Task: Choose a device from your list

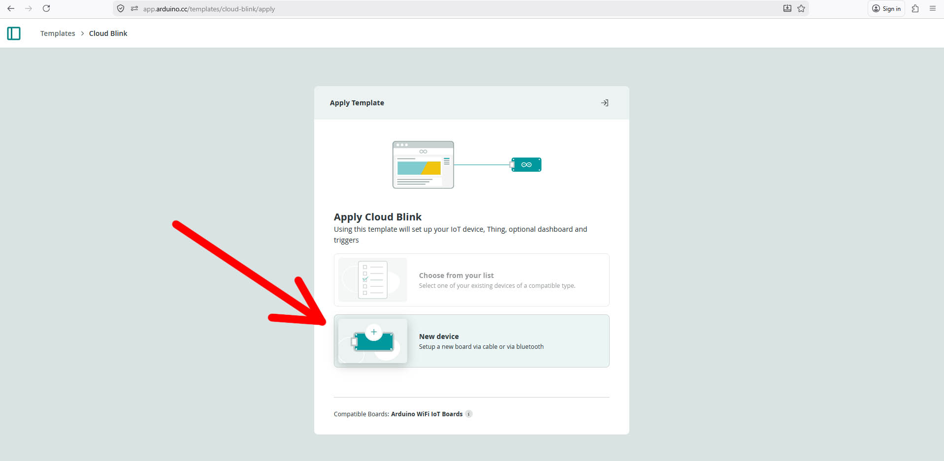Action: tap(471, 280)
